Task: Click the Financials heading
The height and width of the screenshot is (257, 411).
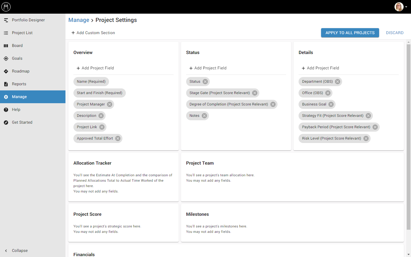Action: (84, 254)
